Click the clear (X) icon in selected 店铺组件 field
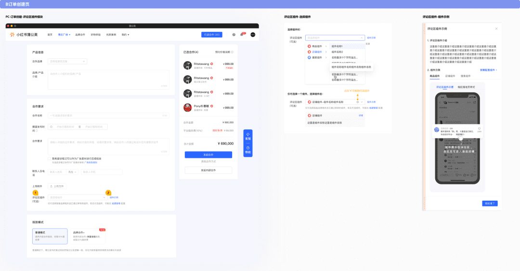 [x=357, y=102]
